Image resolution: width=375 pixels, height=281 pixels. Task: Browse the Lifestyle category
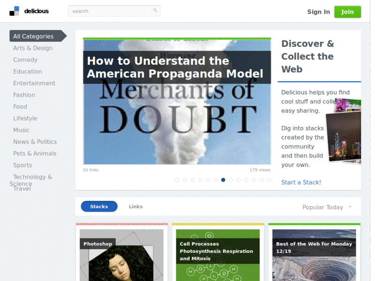tap(25, 118)
